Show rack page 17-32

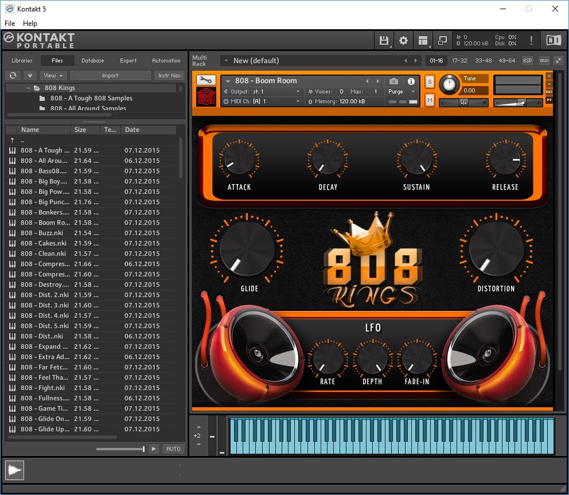pyautogui.click(x=459, y=61)
